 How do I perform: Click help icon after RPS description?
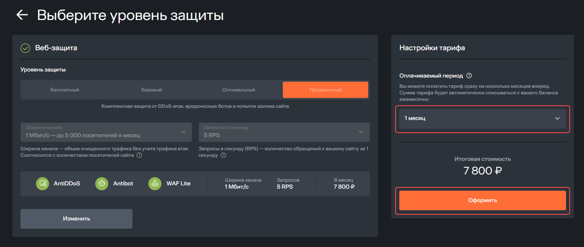click(223, 156)
